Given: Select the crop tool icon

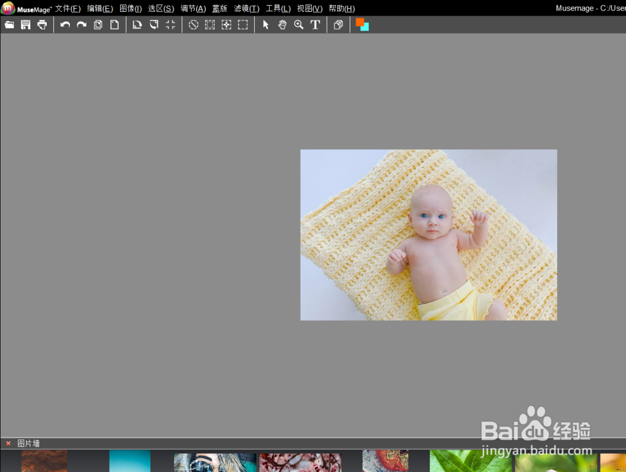Looking at the screenshot, I should coord(170,25).
